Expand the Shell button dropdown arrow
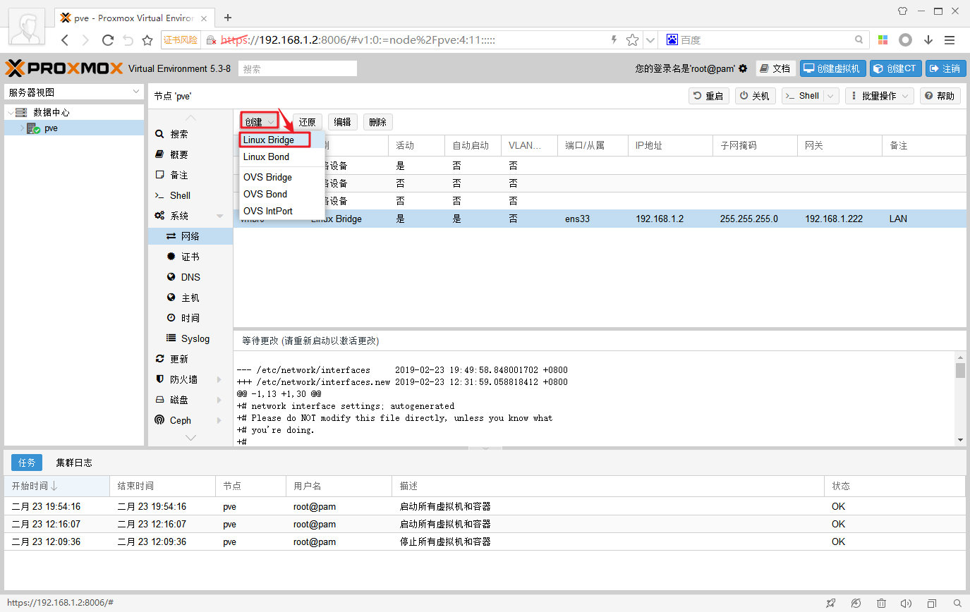This screenshot has width=970, height=612. pos(830,96)
